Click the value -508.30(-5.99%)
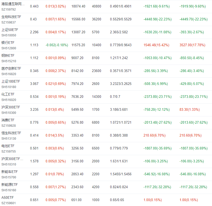212x206 pixels. (x=156, y=84)
